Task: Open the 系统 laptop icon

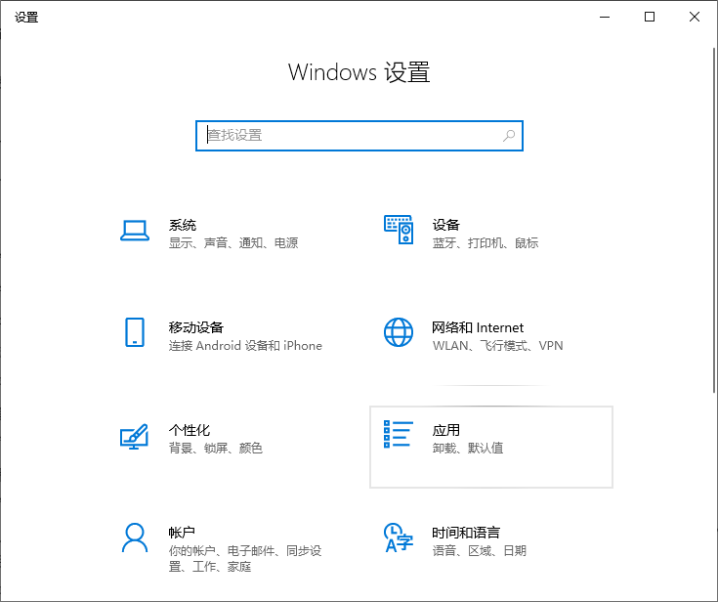Action: [135, 231]
